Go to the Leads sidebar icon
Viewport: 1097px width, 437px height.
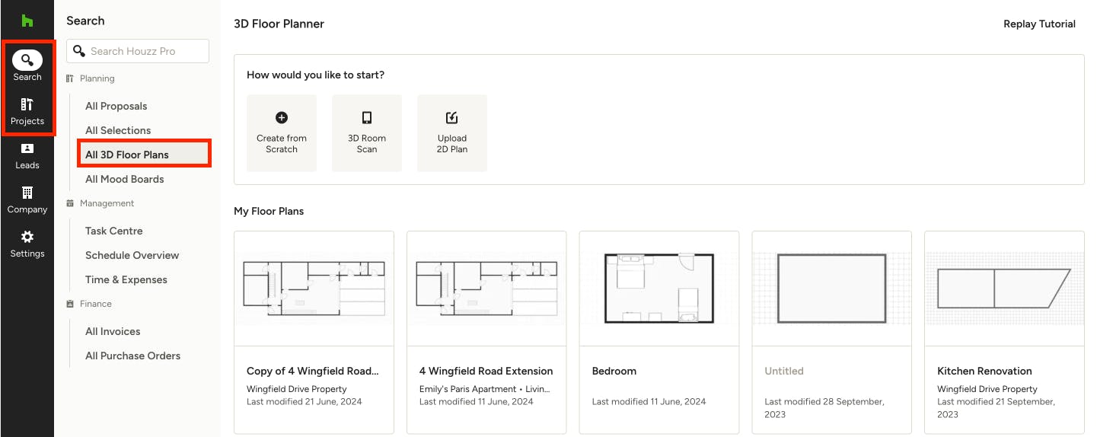[x=27, y=148]
